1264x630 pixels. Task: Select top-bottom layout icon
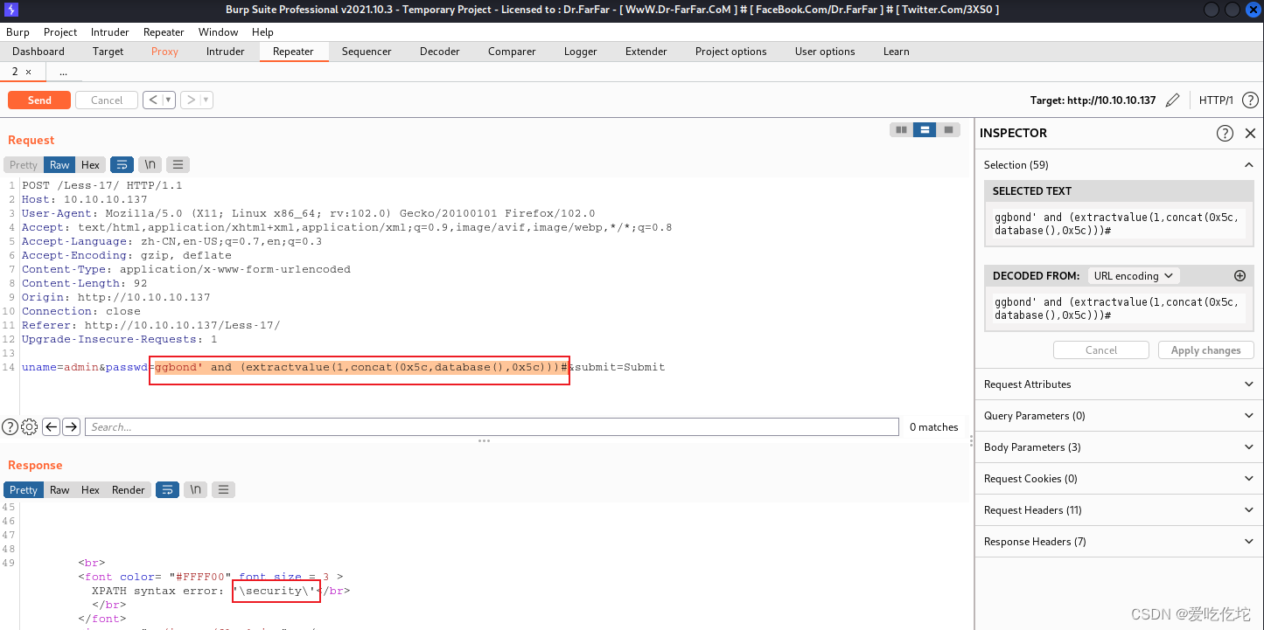click(924, 130)
